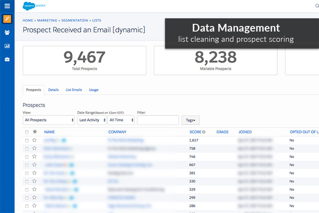Click the score value 1,617
The height and width of the screenshot is (213, 319).
(194, 140)
